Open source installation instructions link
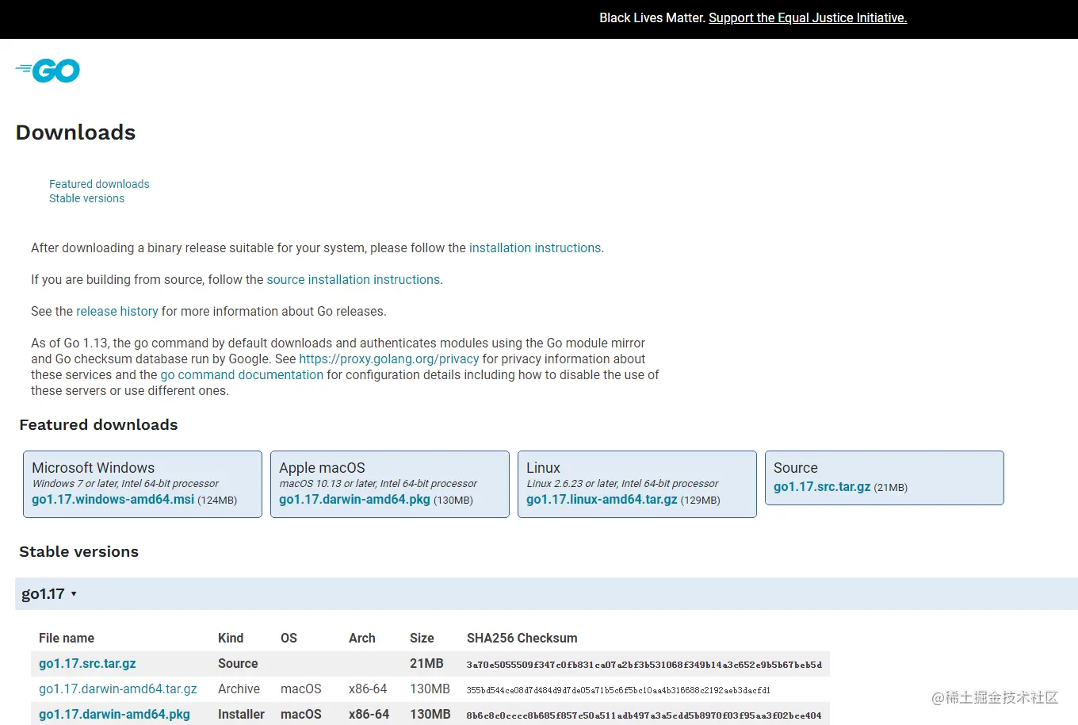Image resolution: width=1078 pixels, height=725 pixels. pyautogui.click(x=354, y=279)
